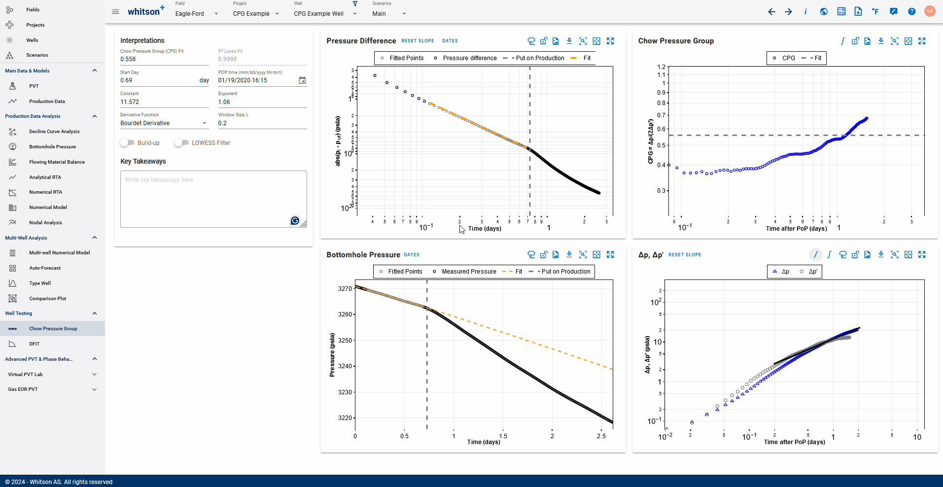Viewport: 943px width, 487px height.
Task: Download Bottomhole Pressure chart data
Action: (x=569, y=255)
